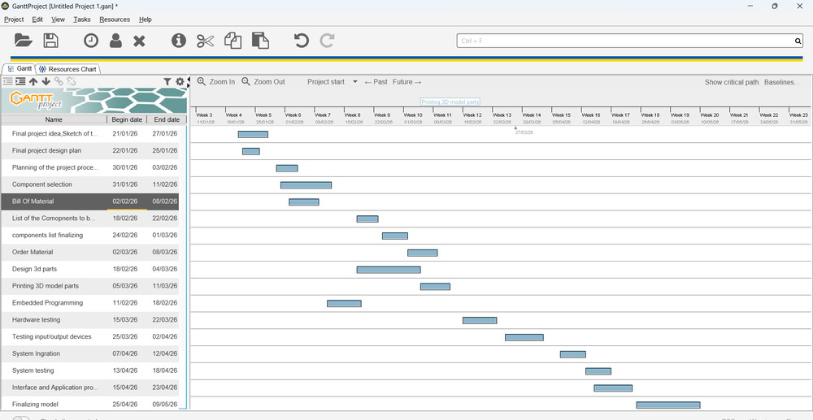813x420 pixels.
Task: Switch to the Resources Chart tab
Action: 67,69
